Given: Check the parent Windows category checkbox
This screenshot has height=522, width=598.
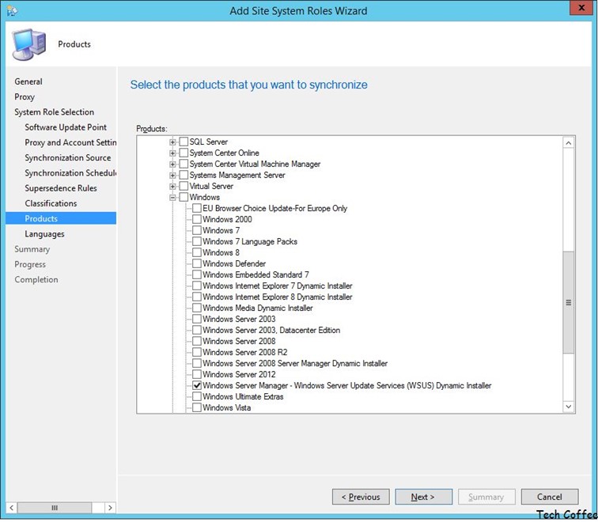Looking at the screenshot, I should point(184,197).
